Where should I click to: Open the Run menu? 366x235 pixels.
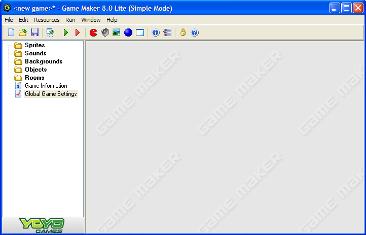tap(70, 20)
